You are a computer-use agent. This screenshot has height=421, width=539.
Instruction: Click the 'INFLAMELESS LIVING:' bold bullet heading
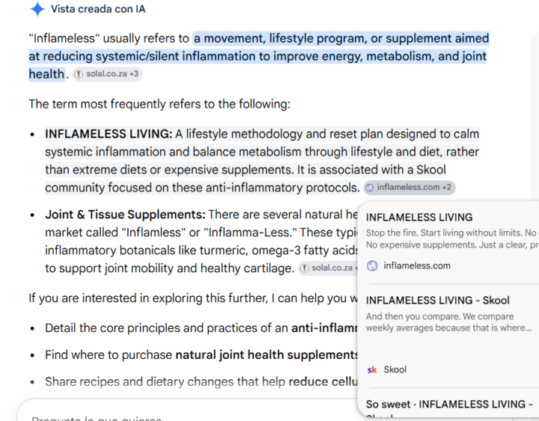[x=109, y=134]
